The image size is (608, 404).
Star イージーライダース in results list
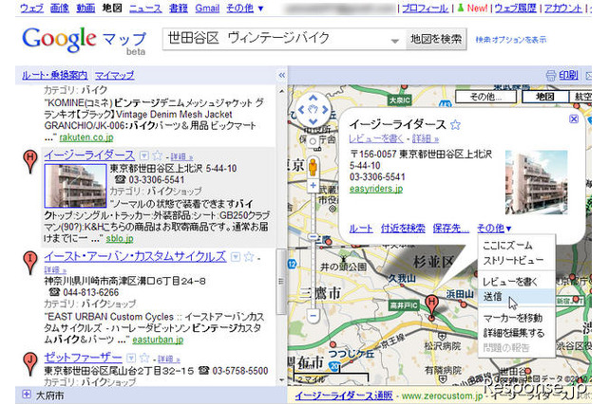coord(157,156)
